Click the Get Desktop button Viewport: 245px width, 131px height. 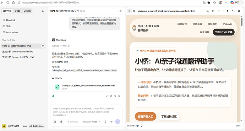(x=37, y=126)
